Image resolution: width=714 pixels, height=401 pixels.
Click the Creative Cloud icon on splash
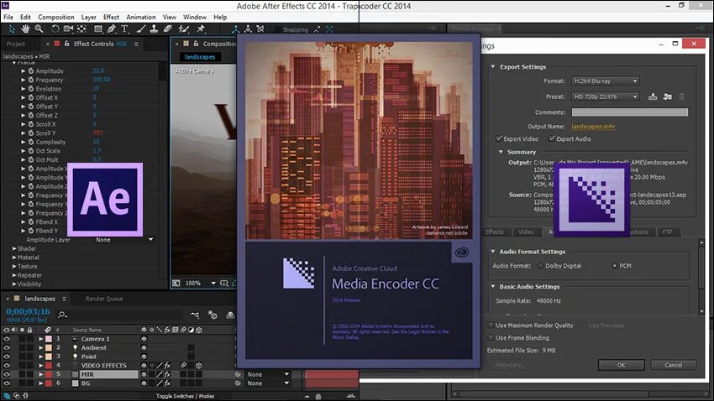462,253
